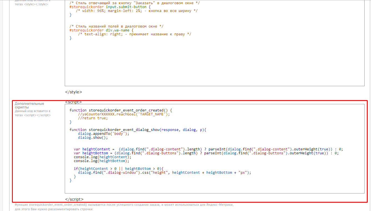This screenshot has height=211, width=371.
Task: Click the opening <script> tag label
Action: pyautogui.click(x=74, y=102)
